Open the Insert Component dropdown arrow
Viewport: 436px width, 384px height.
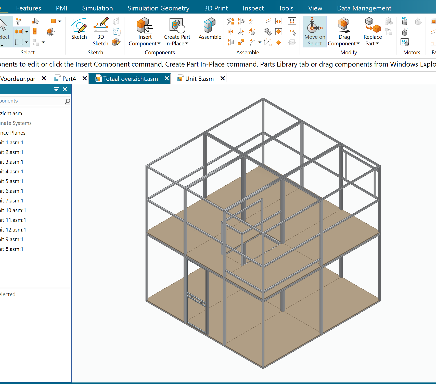(x=159, y=44)
